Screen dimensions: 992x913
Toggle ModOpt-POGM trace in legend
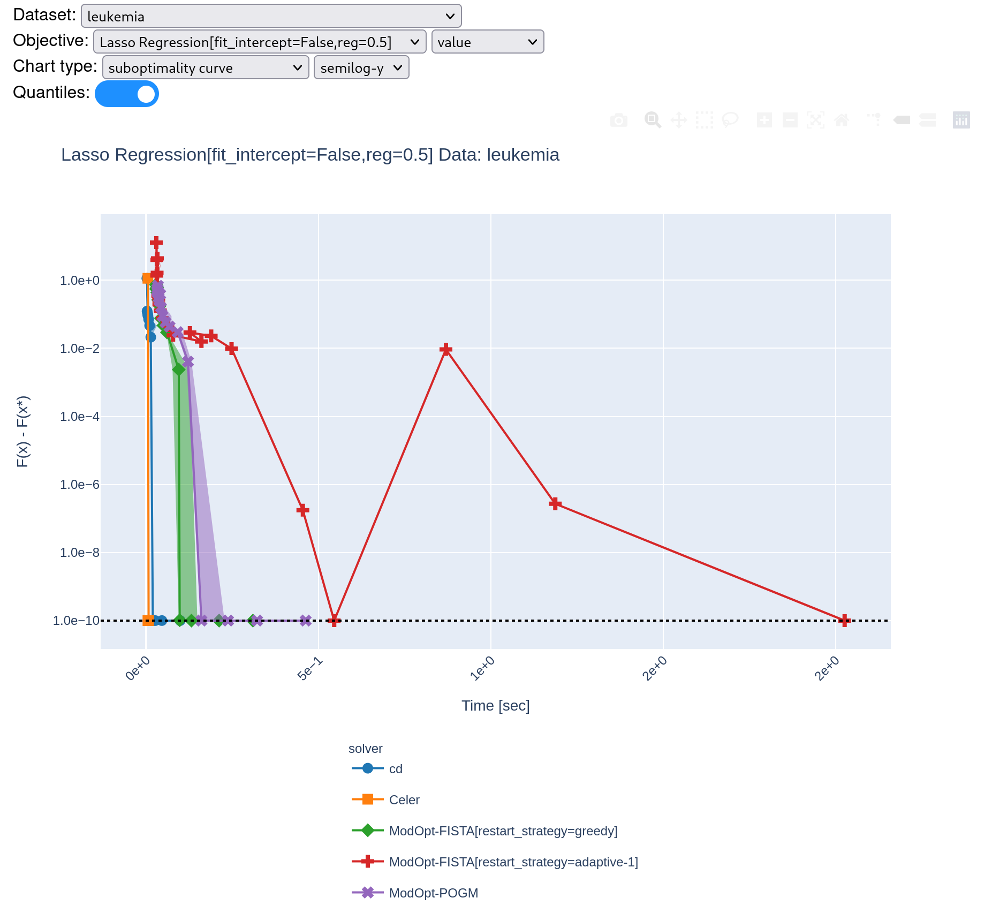pyautogui.click(x=415, y=893)
